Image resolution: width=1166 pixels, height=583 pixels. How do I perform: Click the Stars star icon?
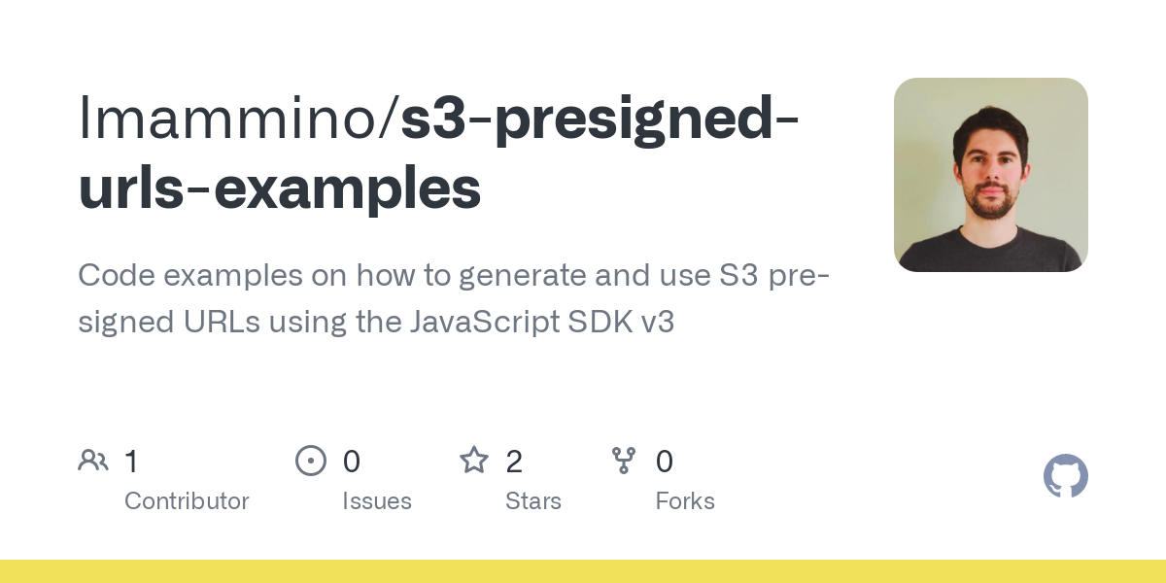coord(474,461)
